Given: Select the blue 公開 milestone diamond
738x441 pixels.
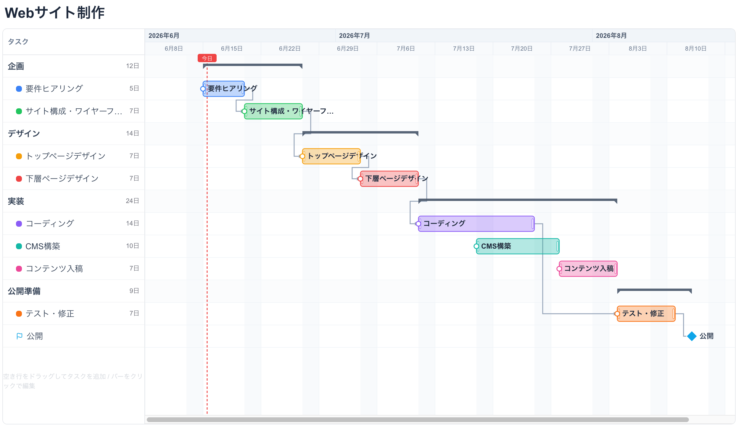Looking at the screenshot, I should (x=692, y=336).
